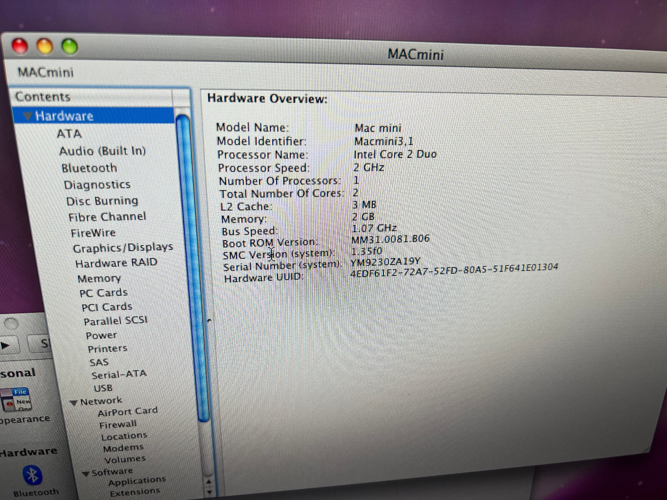Select PC Cards entry
The image size is (667, 500).
point(103,292)
